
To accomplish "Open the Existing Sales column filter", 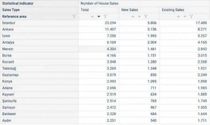I will (191, 16).
